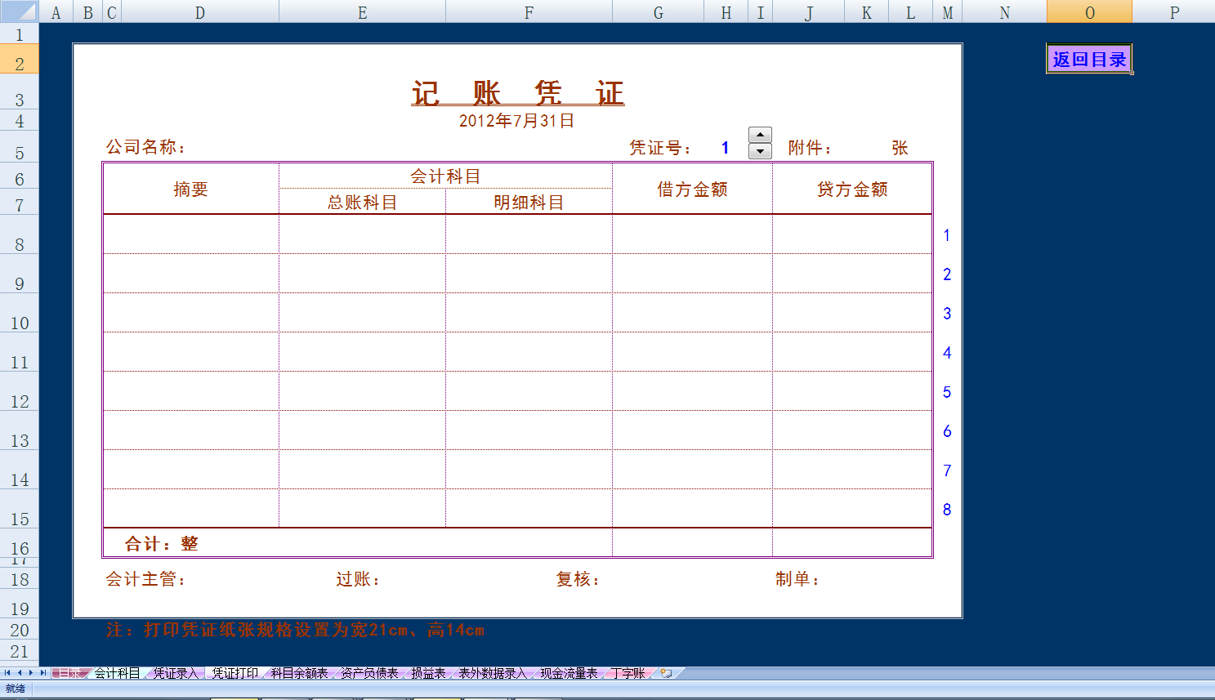
Task: Open the 现金流量表 sheet tab
Action: tap(569, 673)
